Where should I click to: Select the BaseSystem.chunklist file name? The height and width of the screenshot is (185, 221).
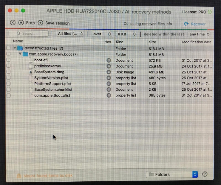[53, 90]
